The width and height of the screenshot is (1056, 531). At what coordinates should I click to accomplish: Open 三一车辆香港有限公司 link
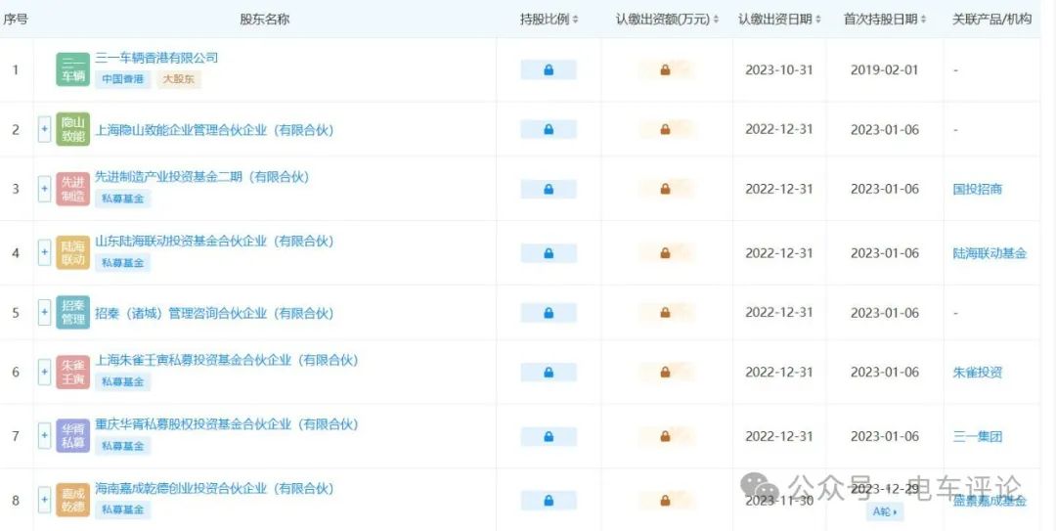(x=156, y=58)
